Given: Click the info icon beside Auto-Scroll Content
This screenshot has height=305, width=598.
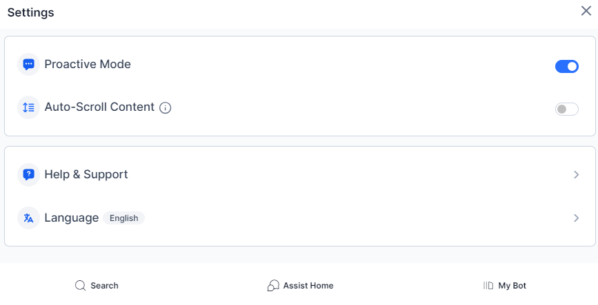Looking at the screenshot, I should 166,107.
